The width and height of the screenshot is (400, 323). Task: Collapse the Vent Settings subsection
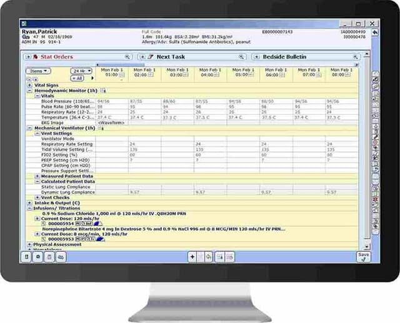[37, 133]
